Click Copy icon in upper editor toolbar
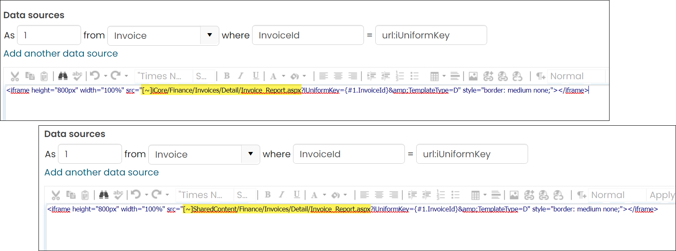This screenshot has height=251, width=676. click(x=30, y=76)
